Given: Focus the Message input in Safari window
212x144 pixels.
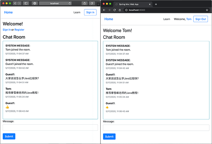Looking at the screenshot, I should [x=50, y=128].
